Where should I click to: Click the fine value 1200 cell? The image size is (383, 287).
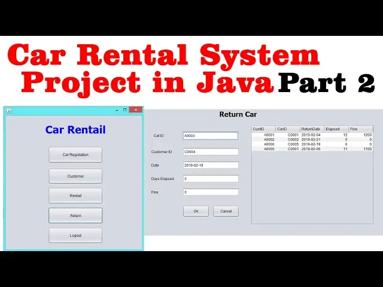pyautogui.click(x=361, y=135)
